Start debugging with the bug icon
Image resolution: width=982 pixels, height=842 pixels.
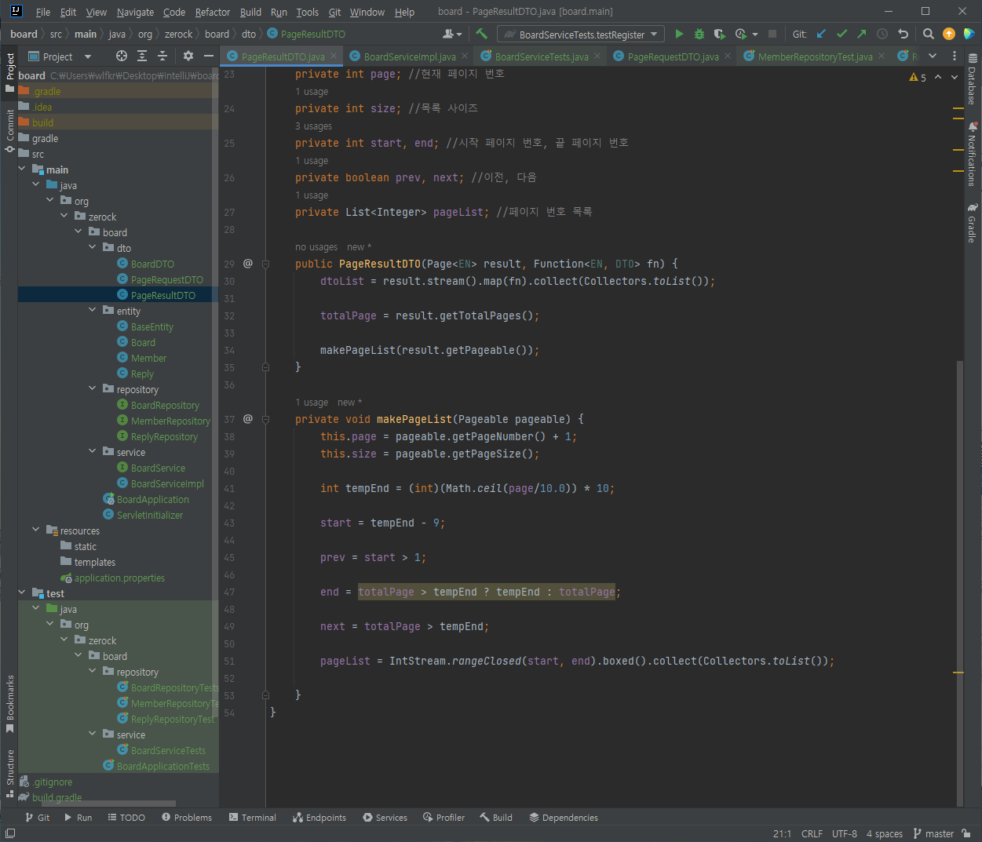click(x=699, y=34)
